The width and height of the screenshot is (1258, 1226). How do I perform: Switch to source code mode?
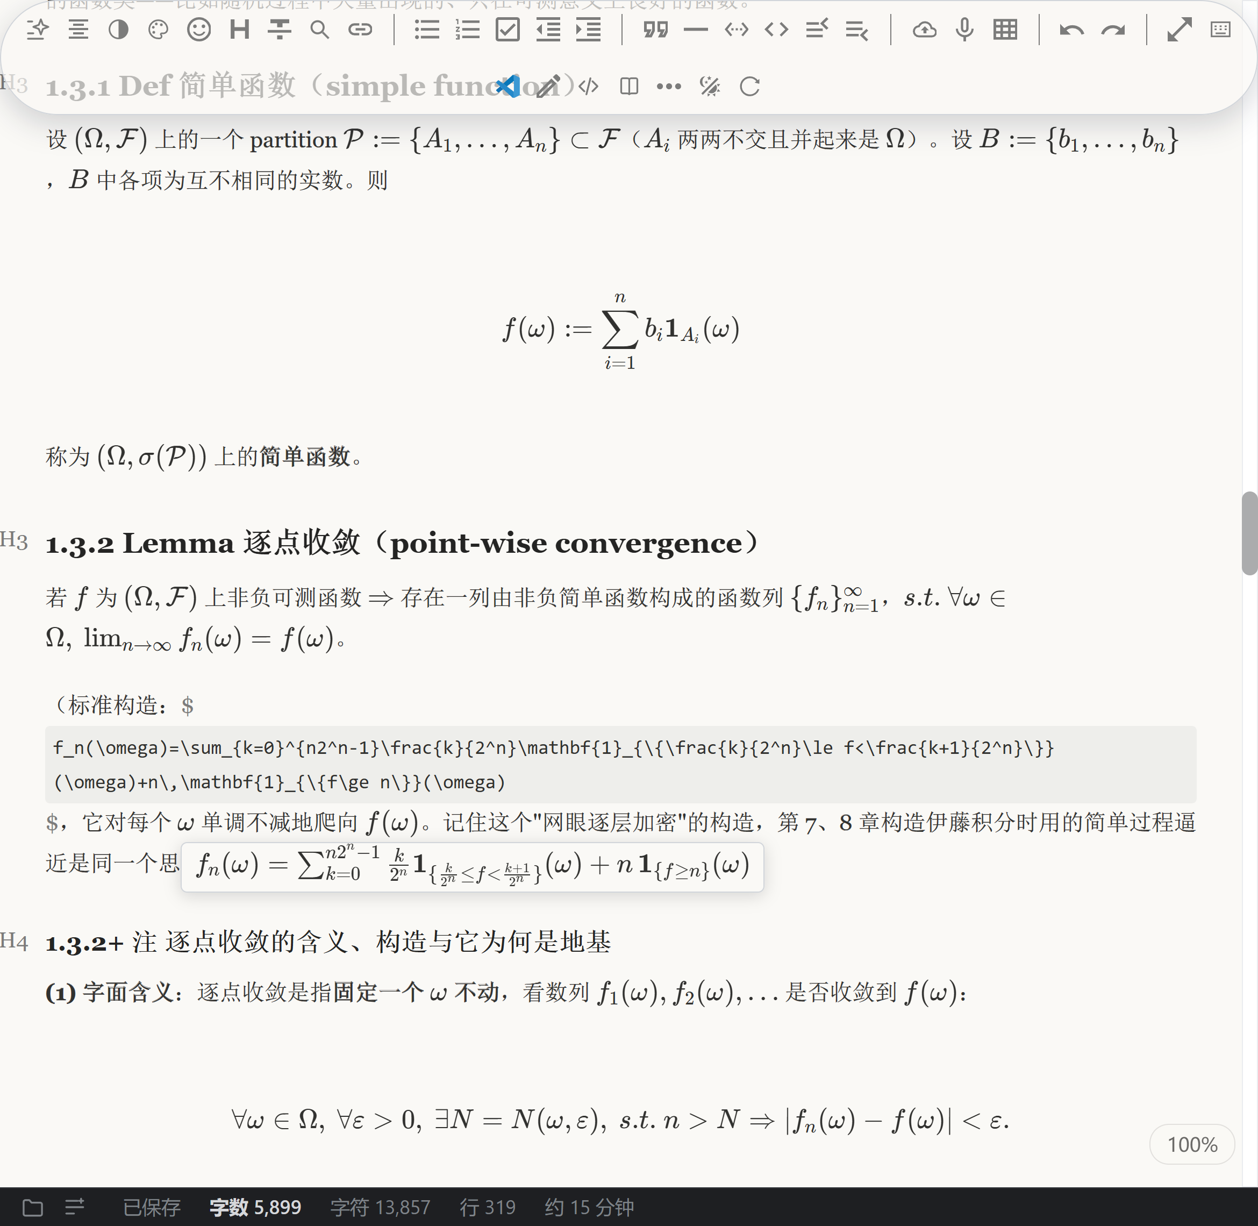pyautogui.click(x=589, y=85)
